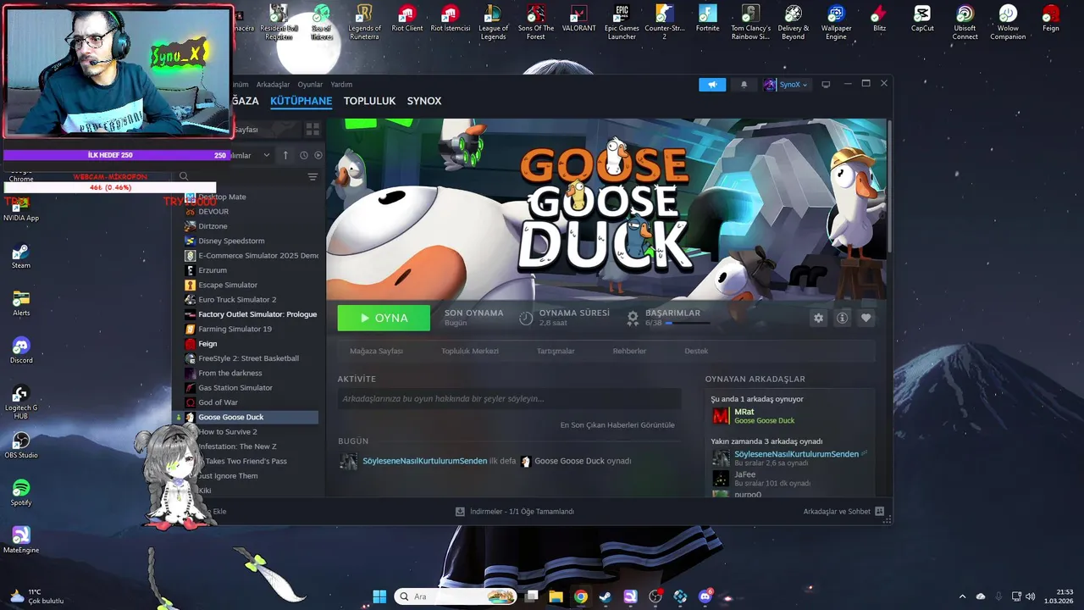Open advanced library filter icon
Screen dimensions: 1084x610
coord(312,177)
